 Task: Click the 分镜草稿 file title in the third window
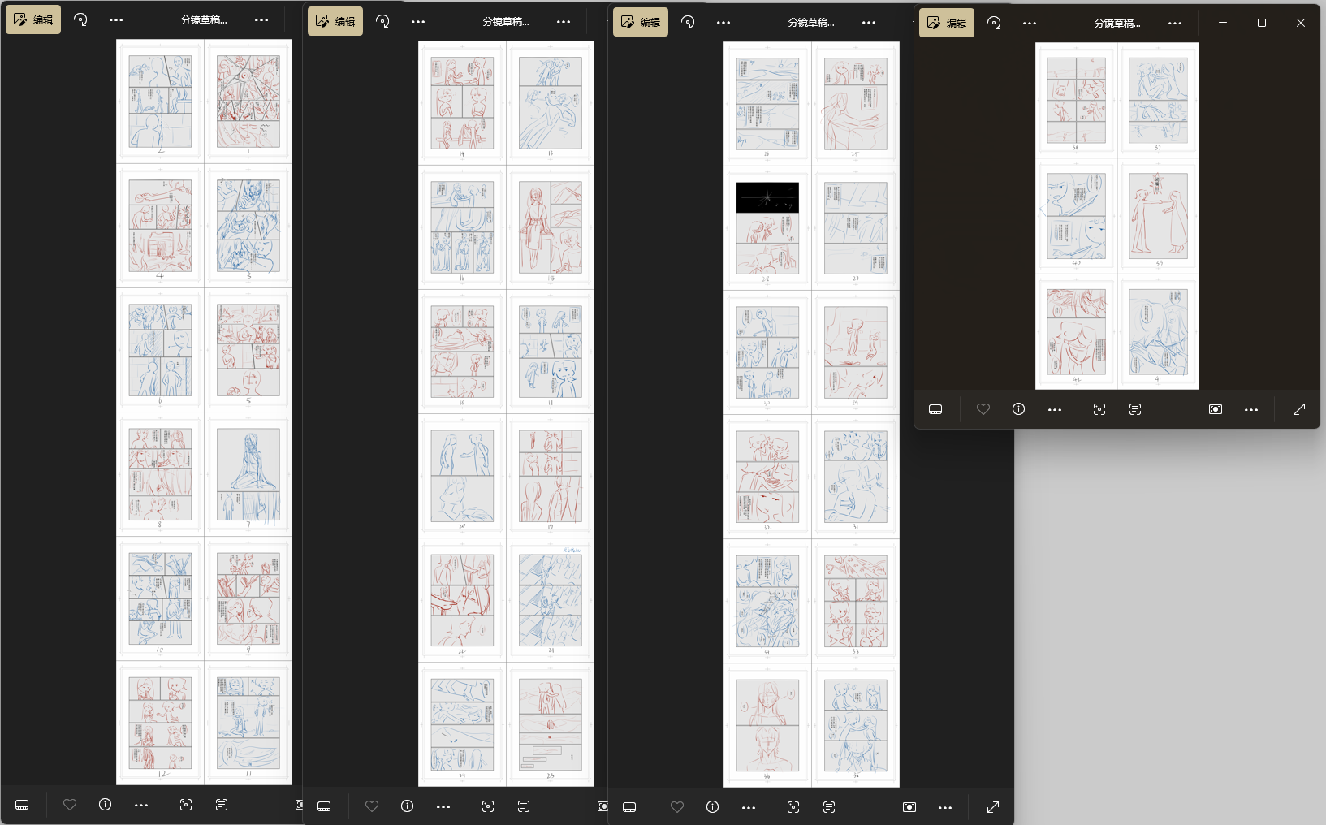click(x=810, y=23)
